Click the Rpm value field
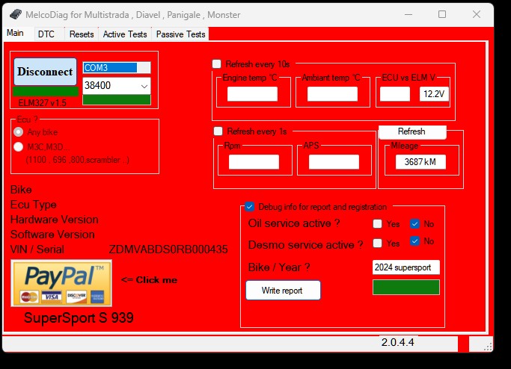511x369 pixels. [254, 162]
